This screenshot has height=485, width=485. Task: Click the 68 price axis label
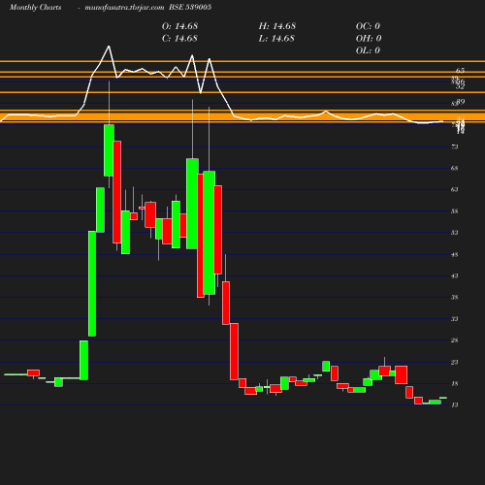(x=455, y=168)
